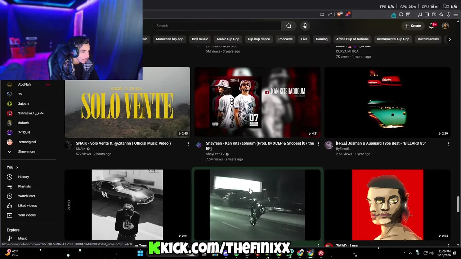Click the install app icon in address bar

pyautogui.click(x=322, y=14)
